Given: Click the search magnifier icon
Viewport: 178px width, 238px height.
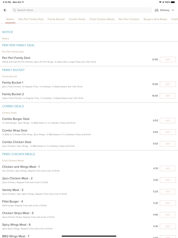Looking at the screenshot, I should (14, 10).
